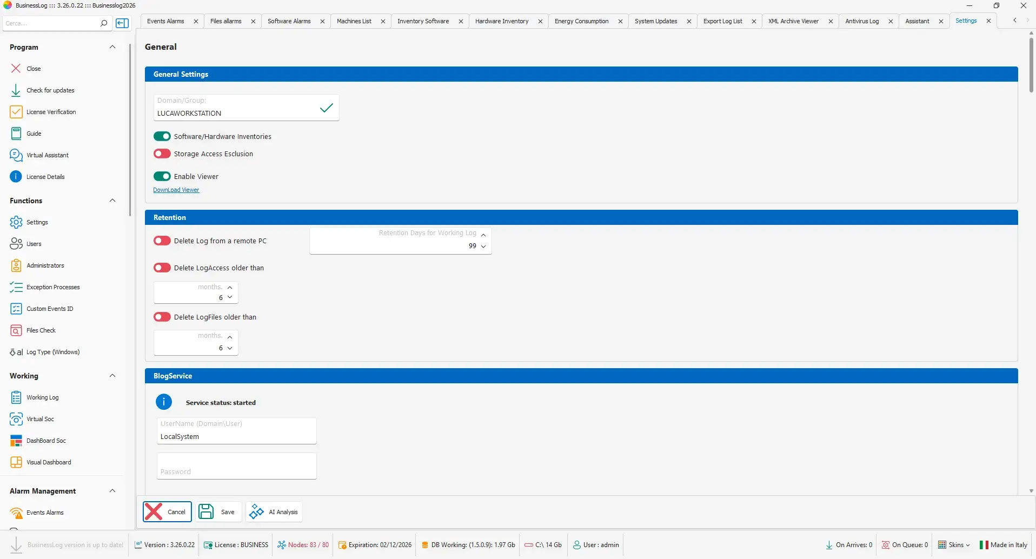Open Settings gear icon in Functions

pyautogui.click(x=16, y=222)
